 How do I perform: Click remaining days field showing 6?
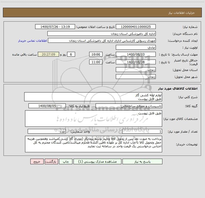(71, 54)
